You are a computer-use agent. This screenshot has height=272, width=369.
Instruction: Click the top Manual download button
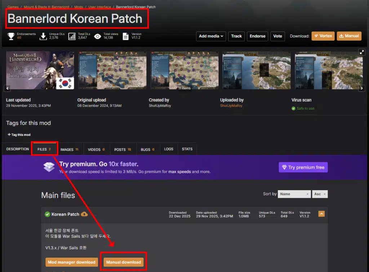coord(349,36)
